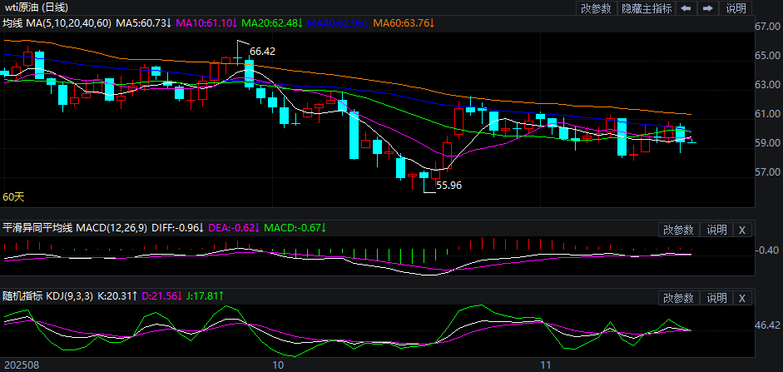Open 说明 in the MACD panel
This screenshot has height=372, width=783.
click(716, 230)
